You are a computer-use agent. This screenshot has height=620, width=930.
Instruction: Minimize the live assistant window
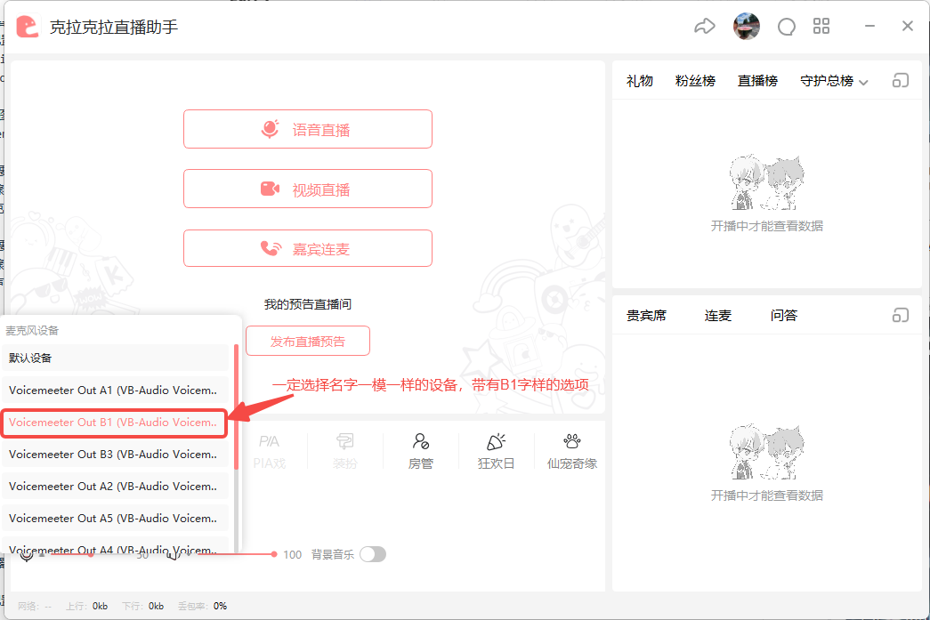[x=869, y=26]
